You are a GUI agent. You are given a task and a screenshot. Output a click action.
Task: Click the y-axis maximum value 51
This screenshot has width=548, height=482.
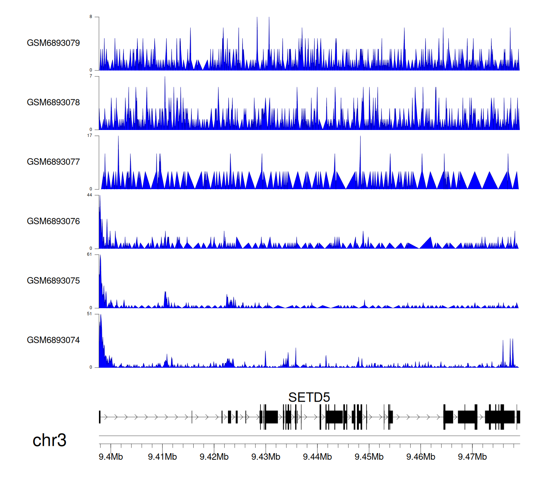(x=90, y=314)
